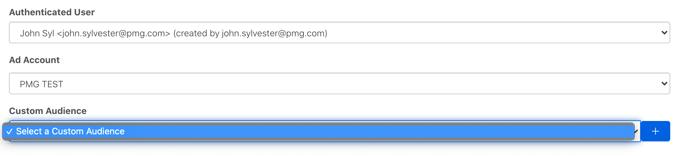Click the <john.sylvester@pmg.com> email in angle brackets
Image resolution: width=676 pixels, height=156 pixels.
click(x=114, y=33)
